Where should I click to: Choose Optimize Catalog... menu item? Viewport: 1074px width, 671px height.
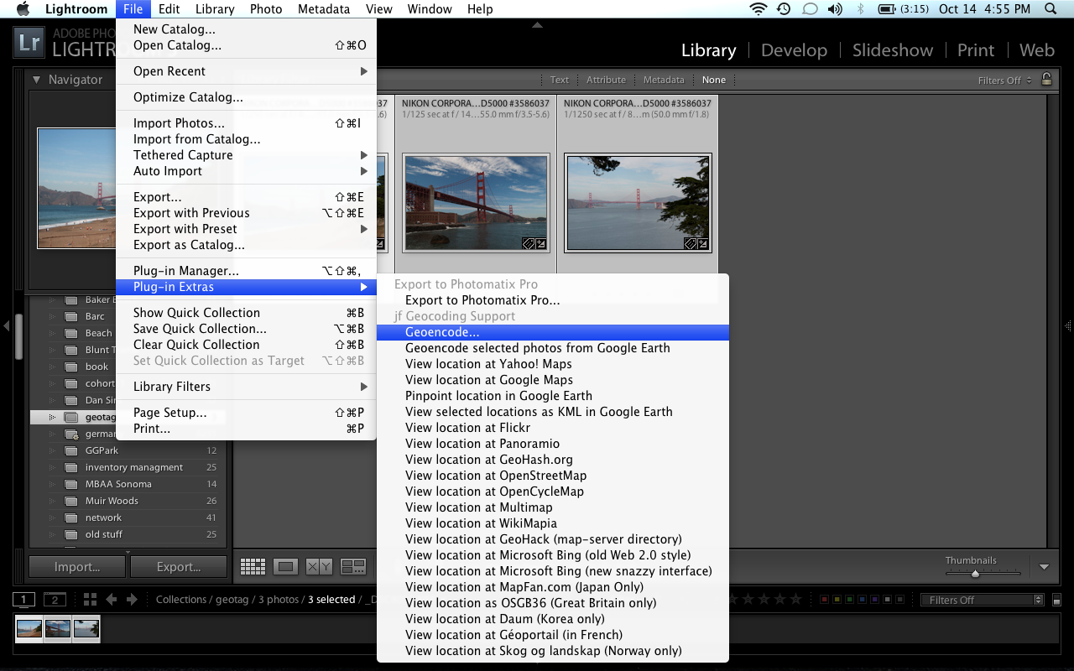point(246,97)
